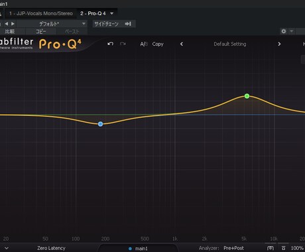Click the コピー copy button
Viewport: 305px width, 252px height.
coord(41,31)
